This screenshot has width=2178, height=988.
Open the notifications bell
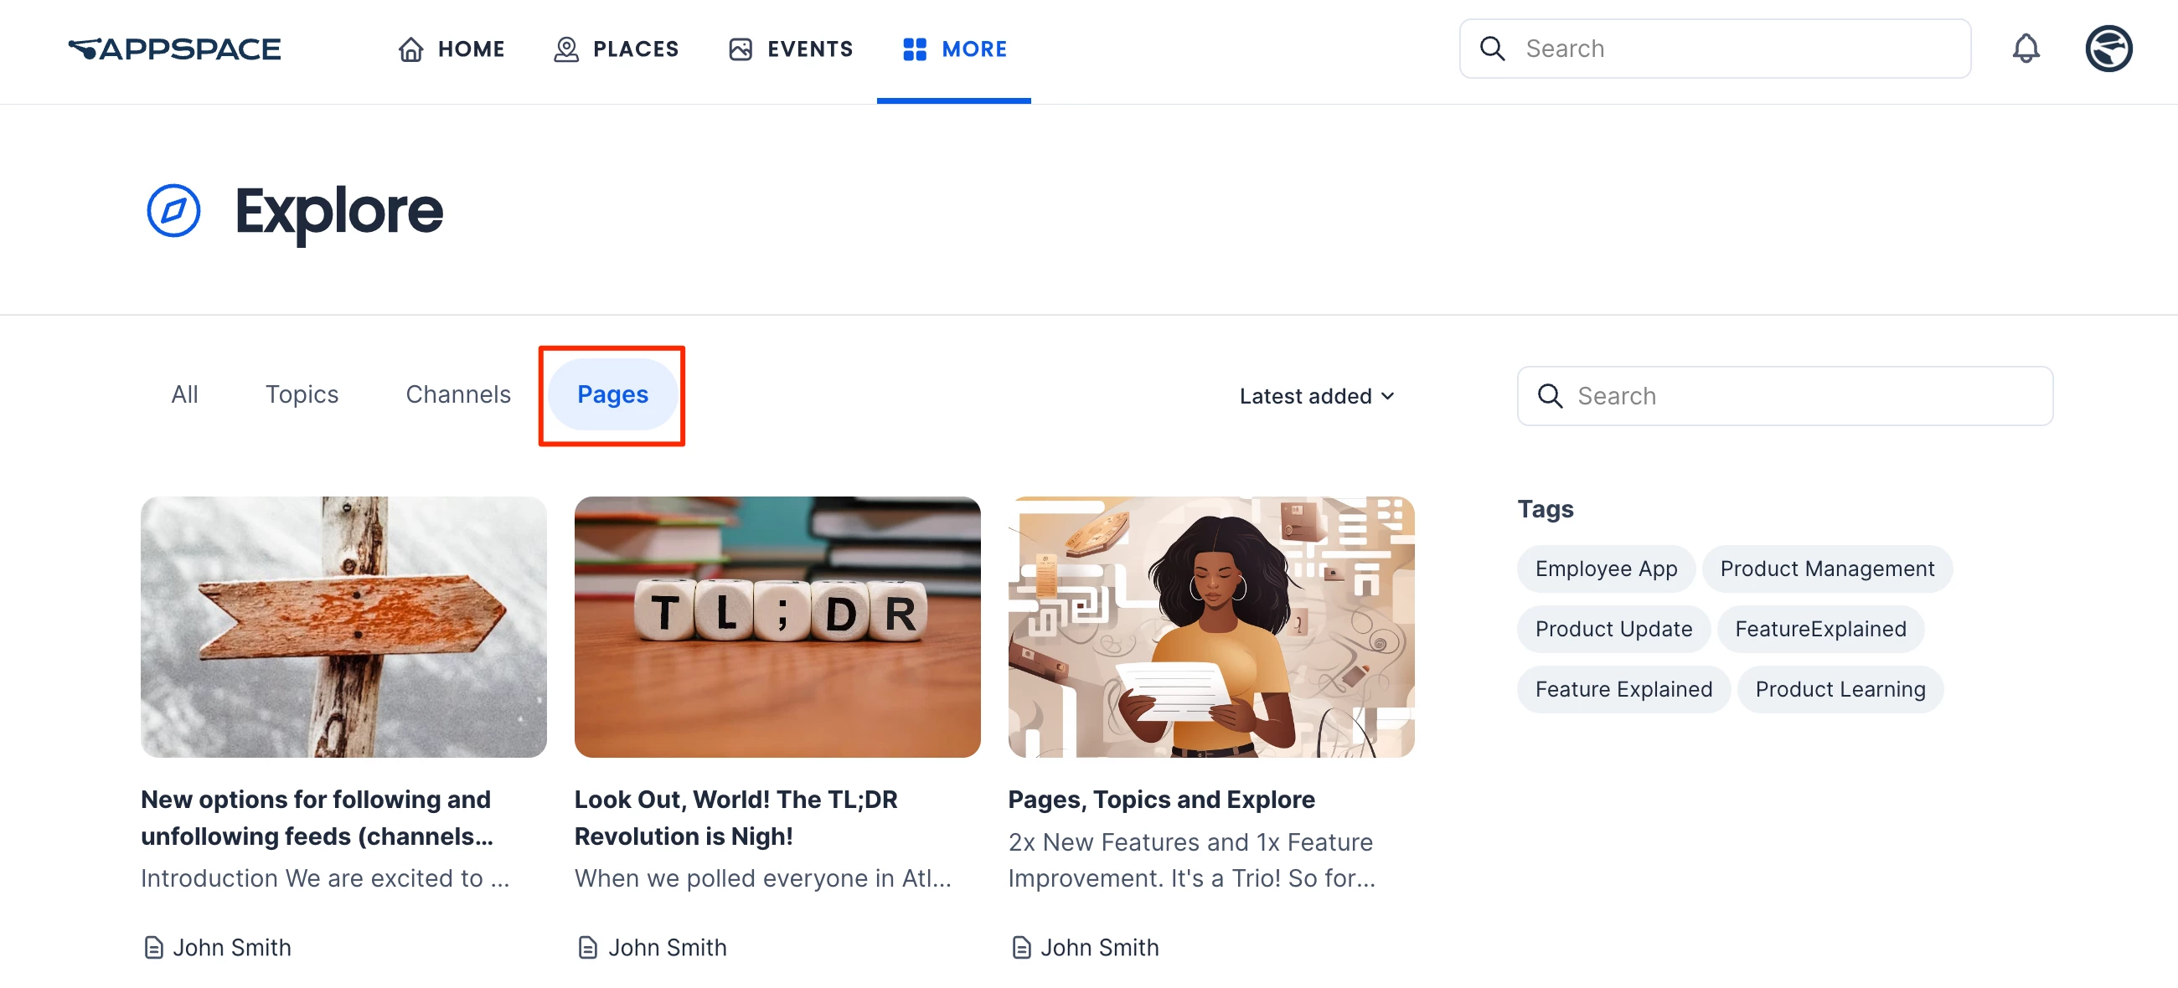point(2025,49)
